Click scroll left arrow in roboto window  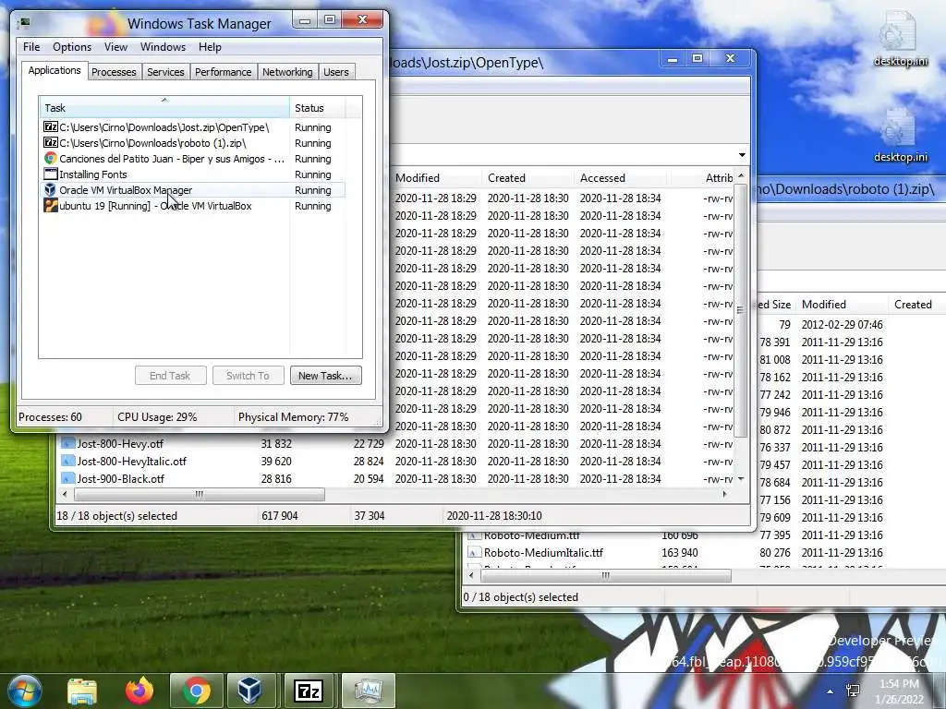pyautogui.click(x=471, y=576)
